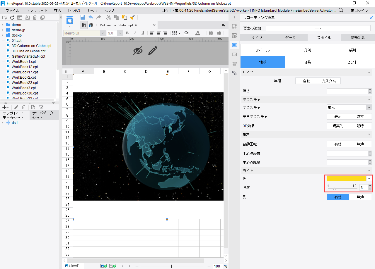Collapse the ライト section
Image resolution: width=375 pixels, height=269 pixels.
[369, 170]
